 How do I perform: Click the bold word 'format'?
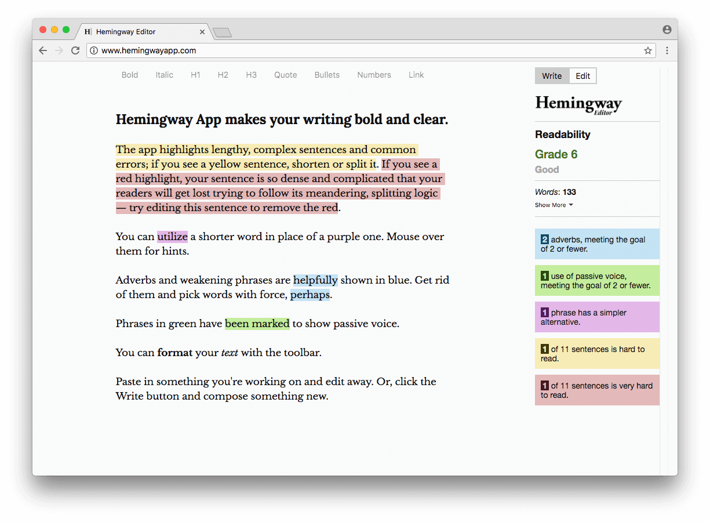pos(175,353)
